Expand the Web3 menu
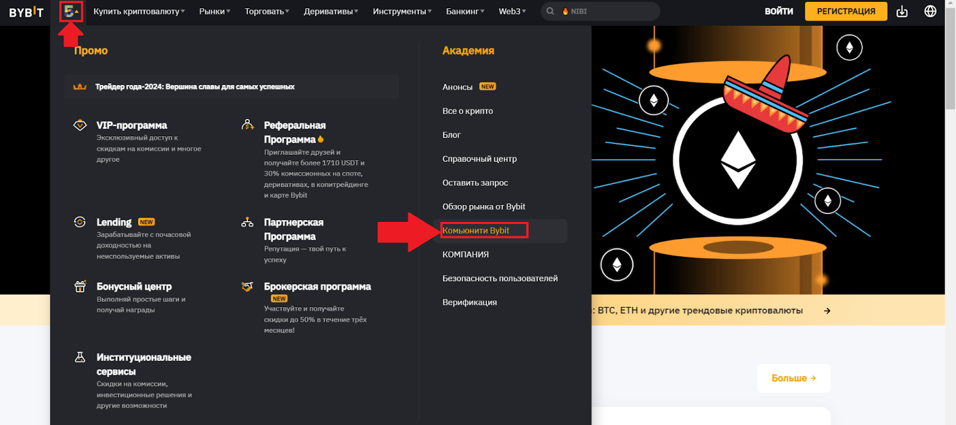This screenshot has height=425, width=956. tap(513, 11)
